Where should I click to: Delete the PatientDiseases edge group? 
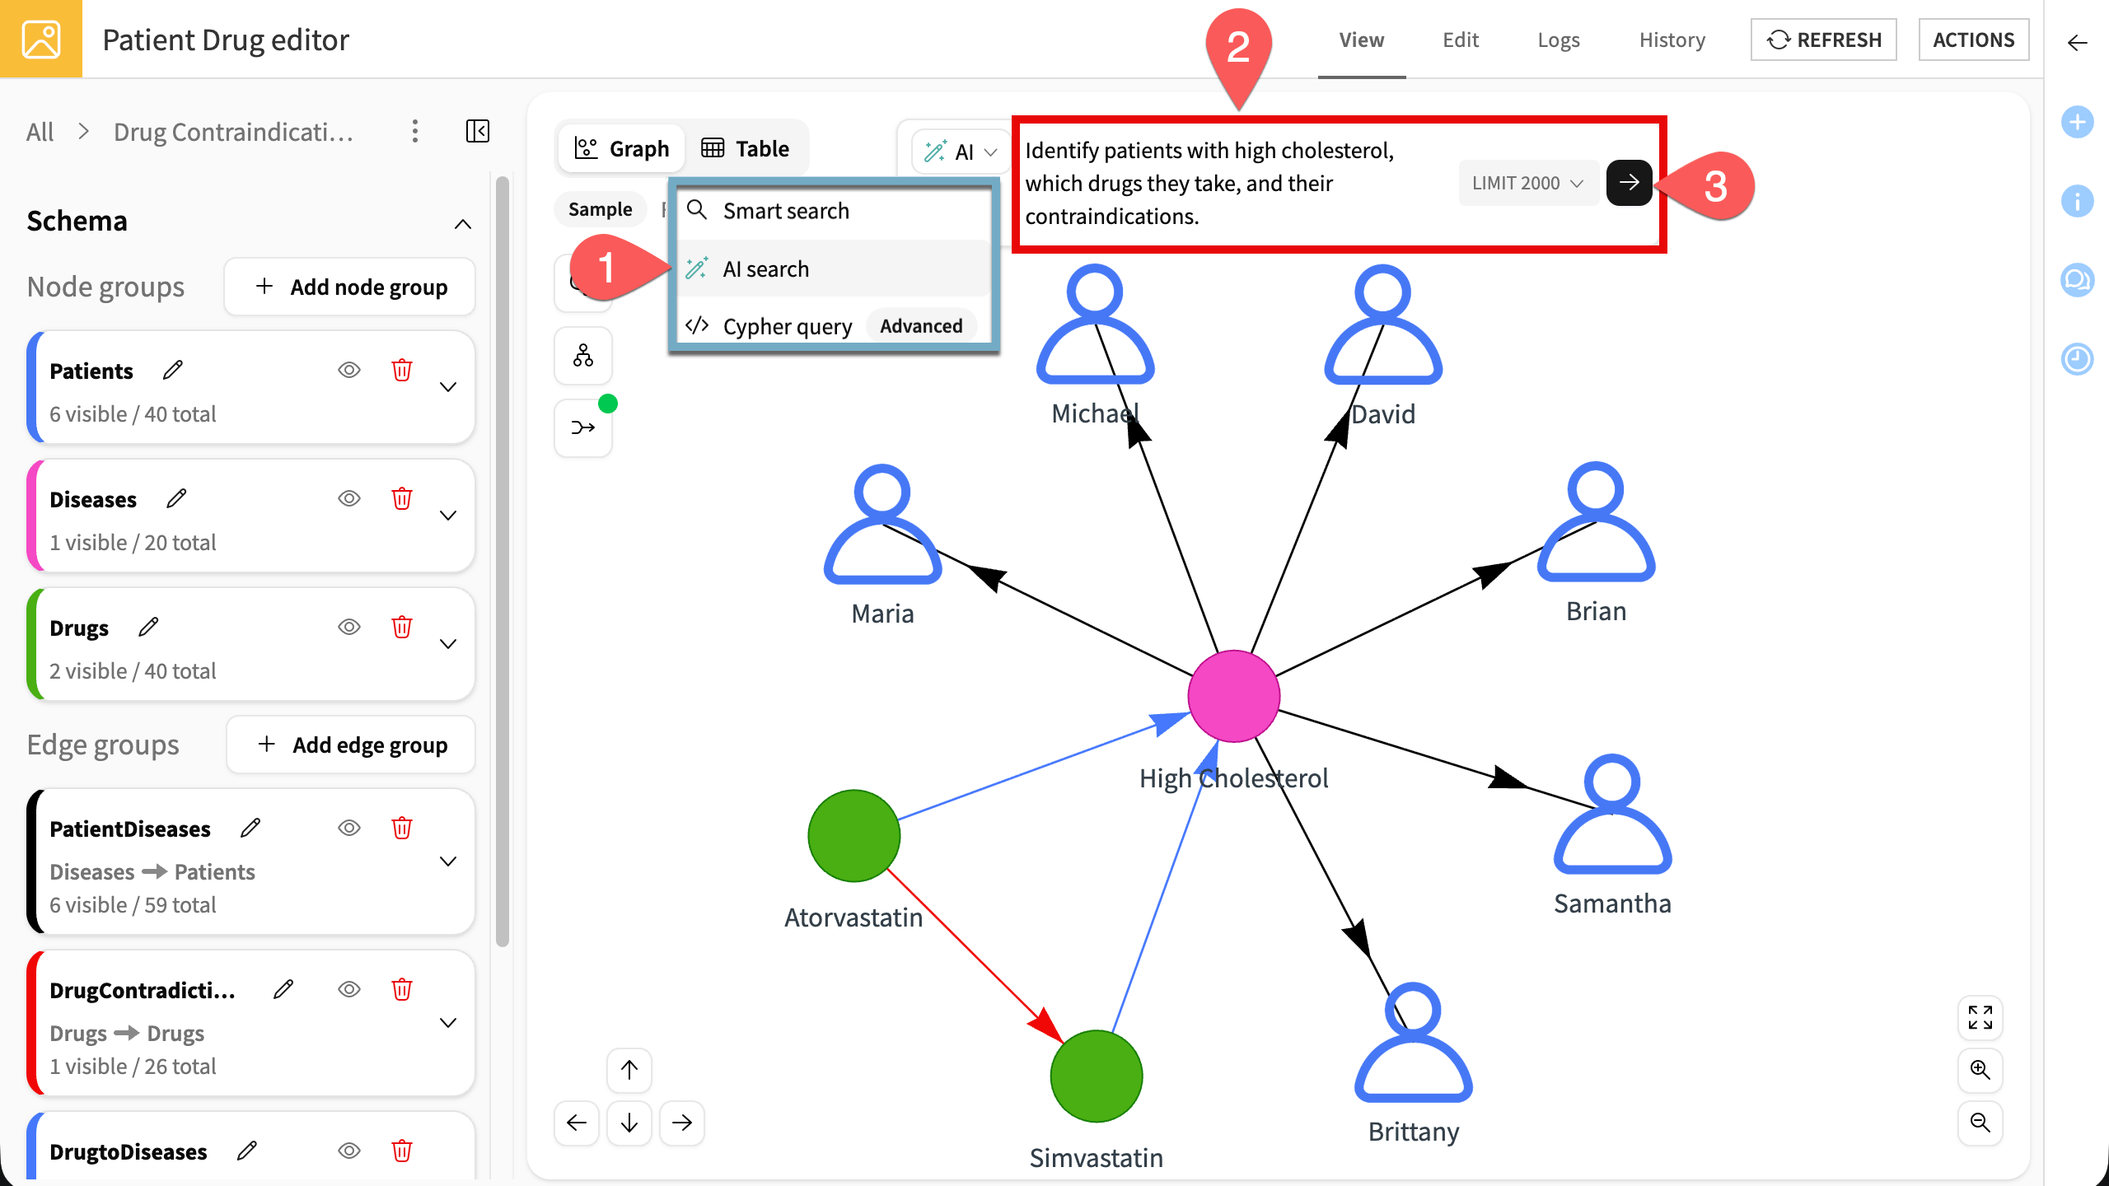coord(402,829)
